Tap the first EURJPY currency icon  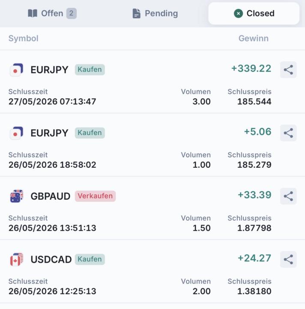click(17, 70)
